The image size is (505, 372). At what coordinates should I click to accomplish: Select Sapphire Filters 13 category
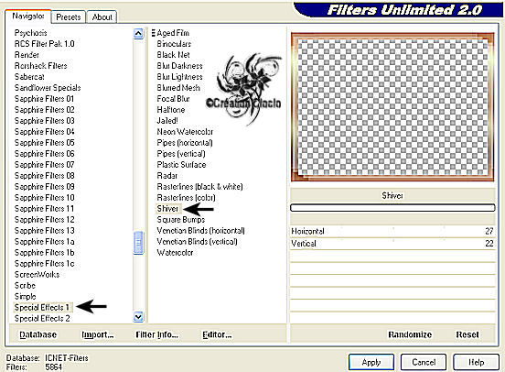(x=45, y=231)
